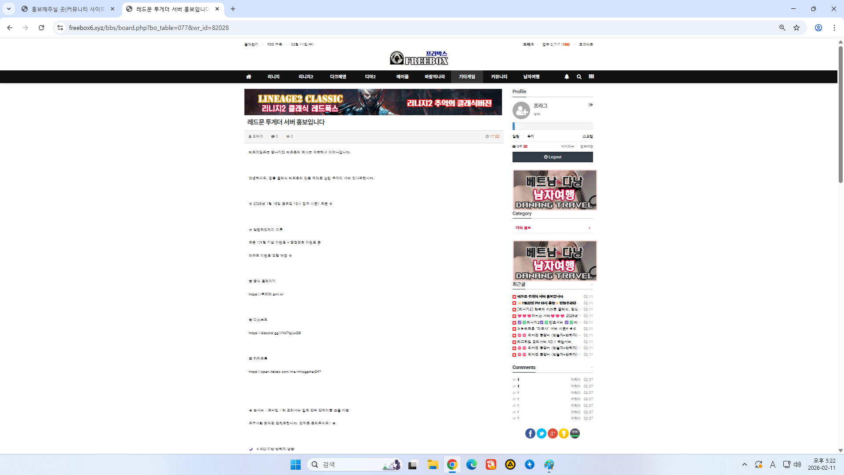
Task: Open the open.kakao.com link in post
Action: coord(284,372)
